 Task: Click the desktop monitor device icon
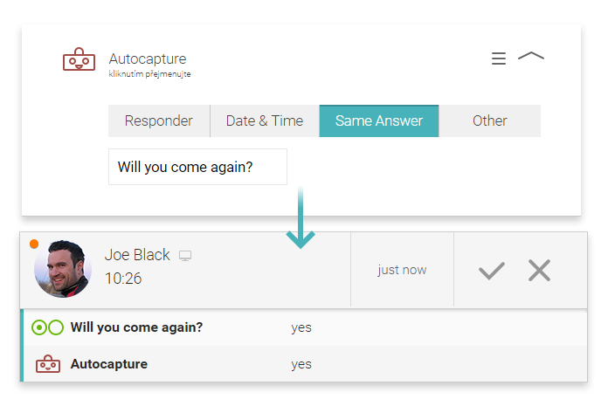[x=185, y=256]
